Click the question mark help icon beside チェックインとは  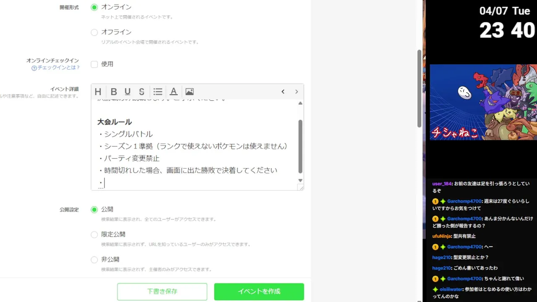(x=34, y=68)
